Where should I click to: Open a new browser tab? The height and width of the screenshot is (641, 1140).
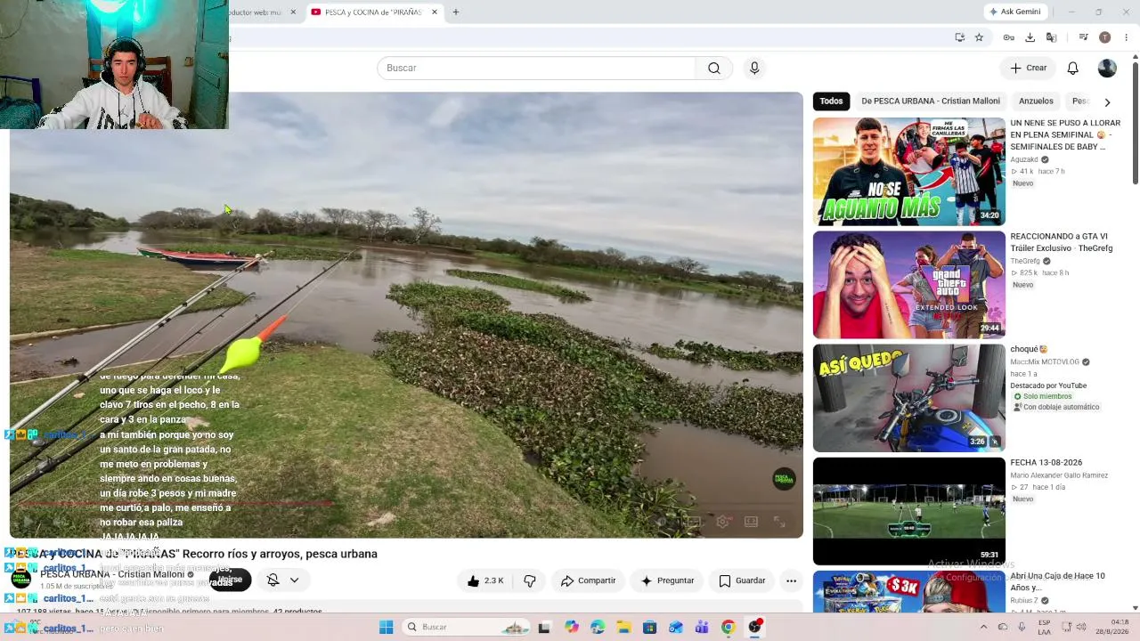pos(456,12)
